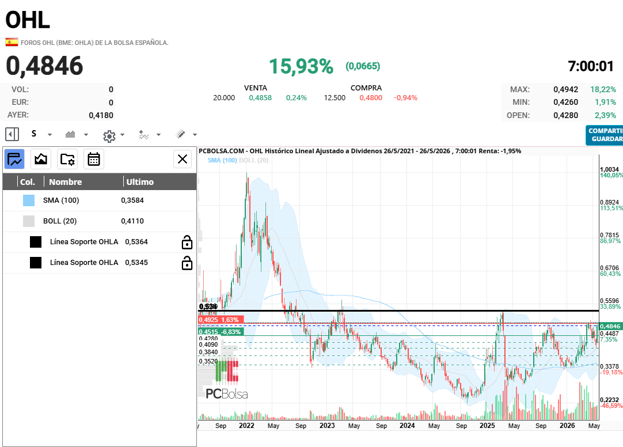Viewport: 623px width, 447px height.
Task: Click the add indicator icon
Action: [x=143, y=135]
